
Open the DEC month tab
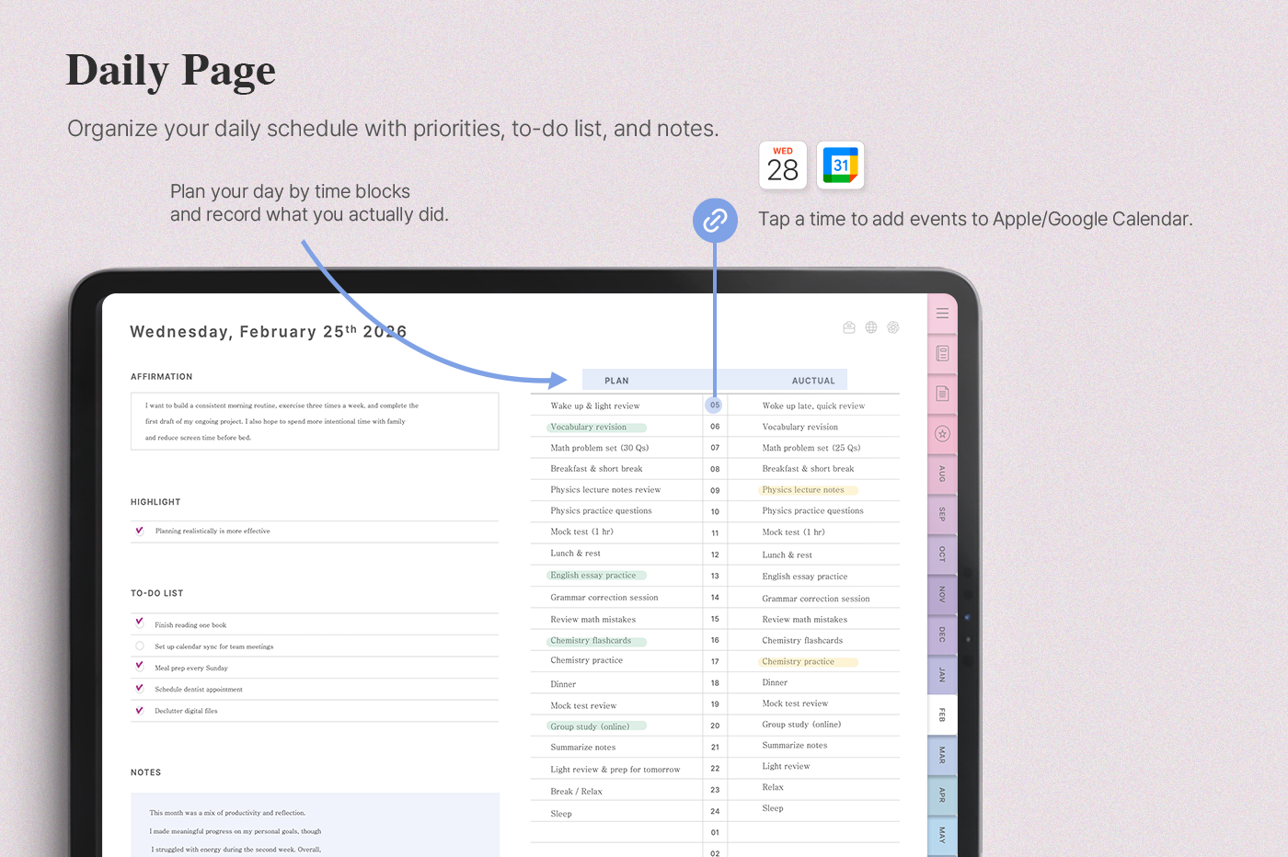click(x=942, y=634)
